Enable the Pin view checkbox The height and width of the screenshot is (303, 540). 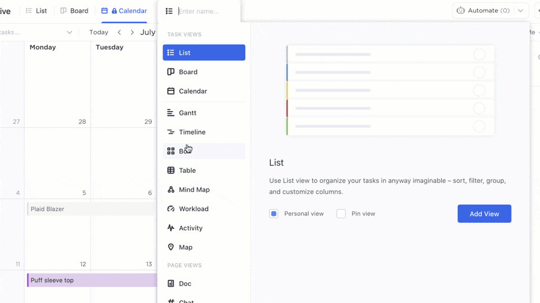[x=341, y=214]
